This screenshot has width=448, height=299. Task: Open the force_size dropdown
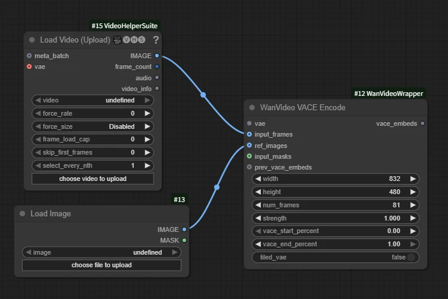click(x=92, y=126)
